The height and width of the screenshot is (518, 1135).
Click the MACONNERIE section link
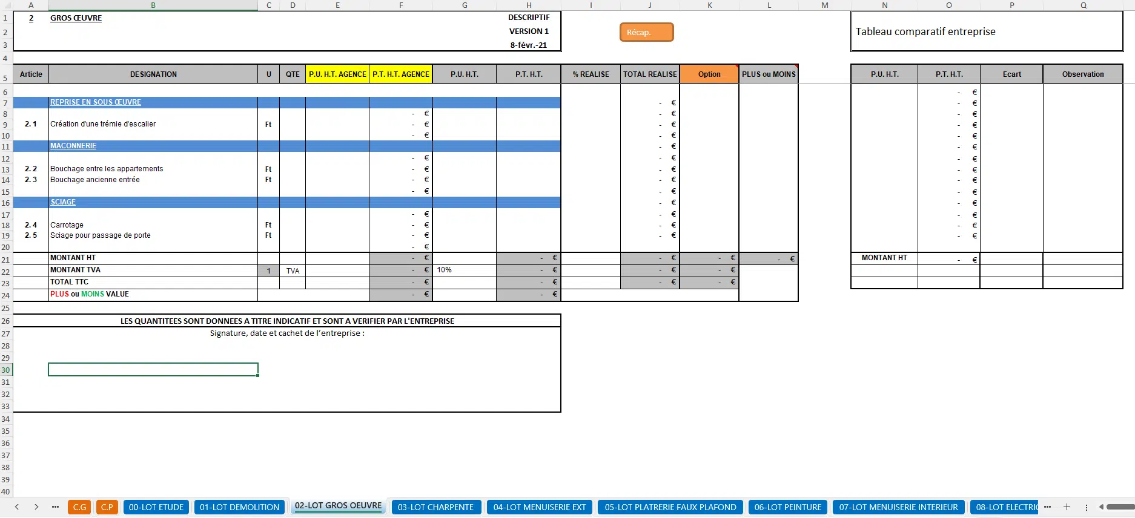73,146
